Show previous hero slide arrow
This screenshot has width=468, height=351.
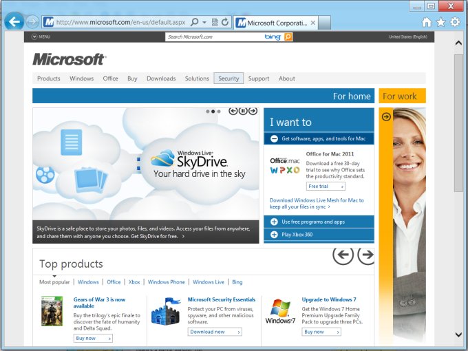[x=233, y=111]
